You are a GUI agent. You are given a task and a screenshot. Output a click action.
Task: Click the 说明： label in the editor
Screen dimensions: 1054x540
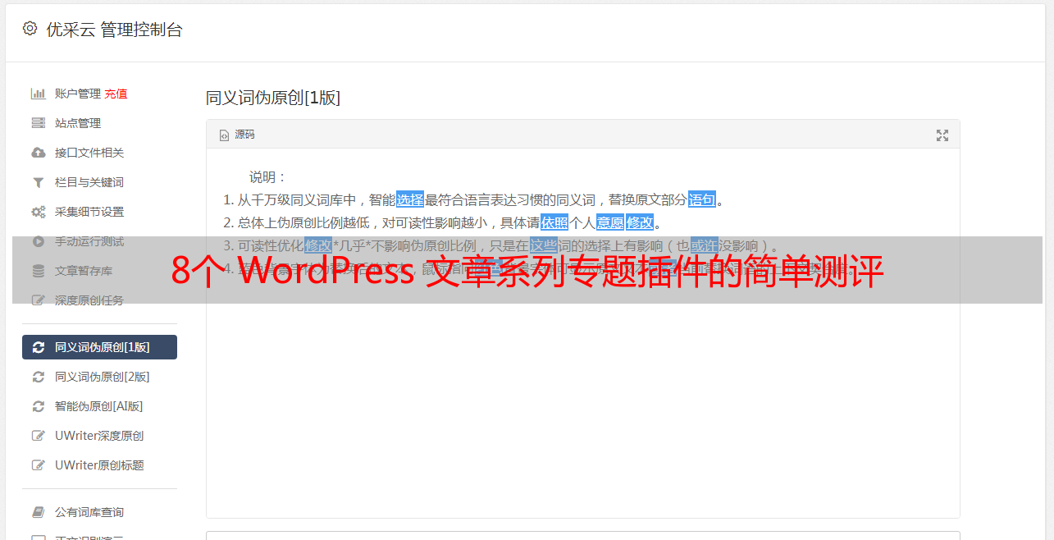[269, 176]
